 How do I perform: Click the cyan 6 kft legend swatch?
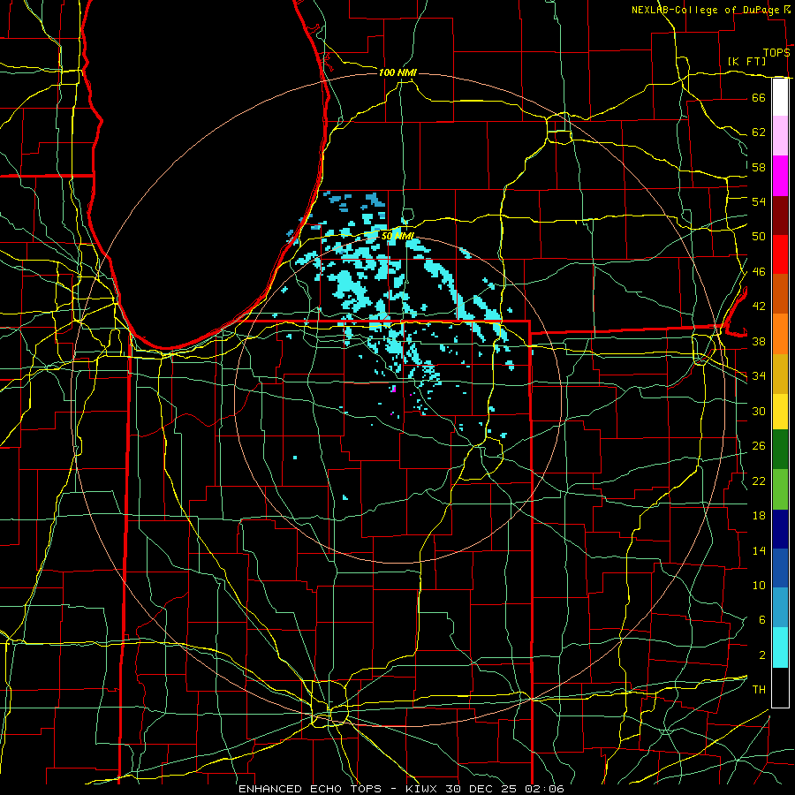click(780, 647)
